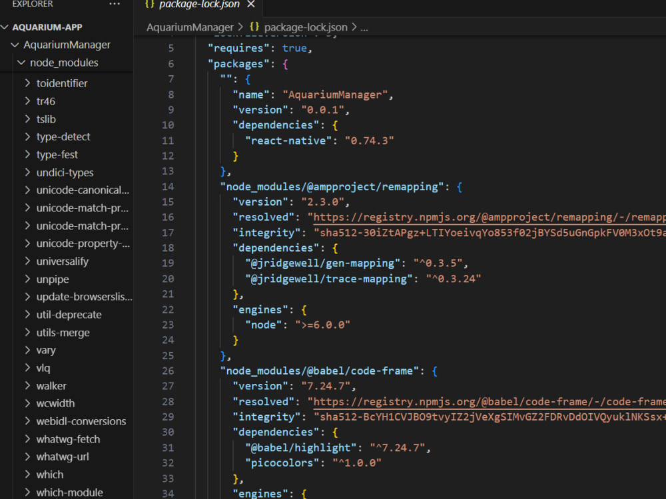This screenshot has height=499, width=666.
Task: Expand the tslib folder
Action: click(x=27, y=119)
